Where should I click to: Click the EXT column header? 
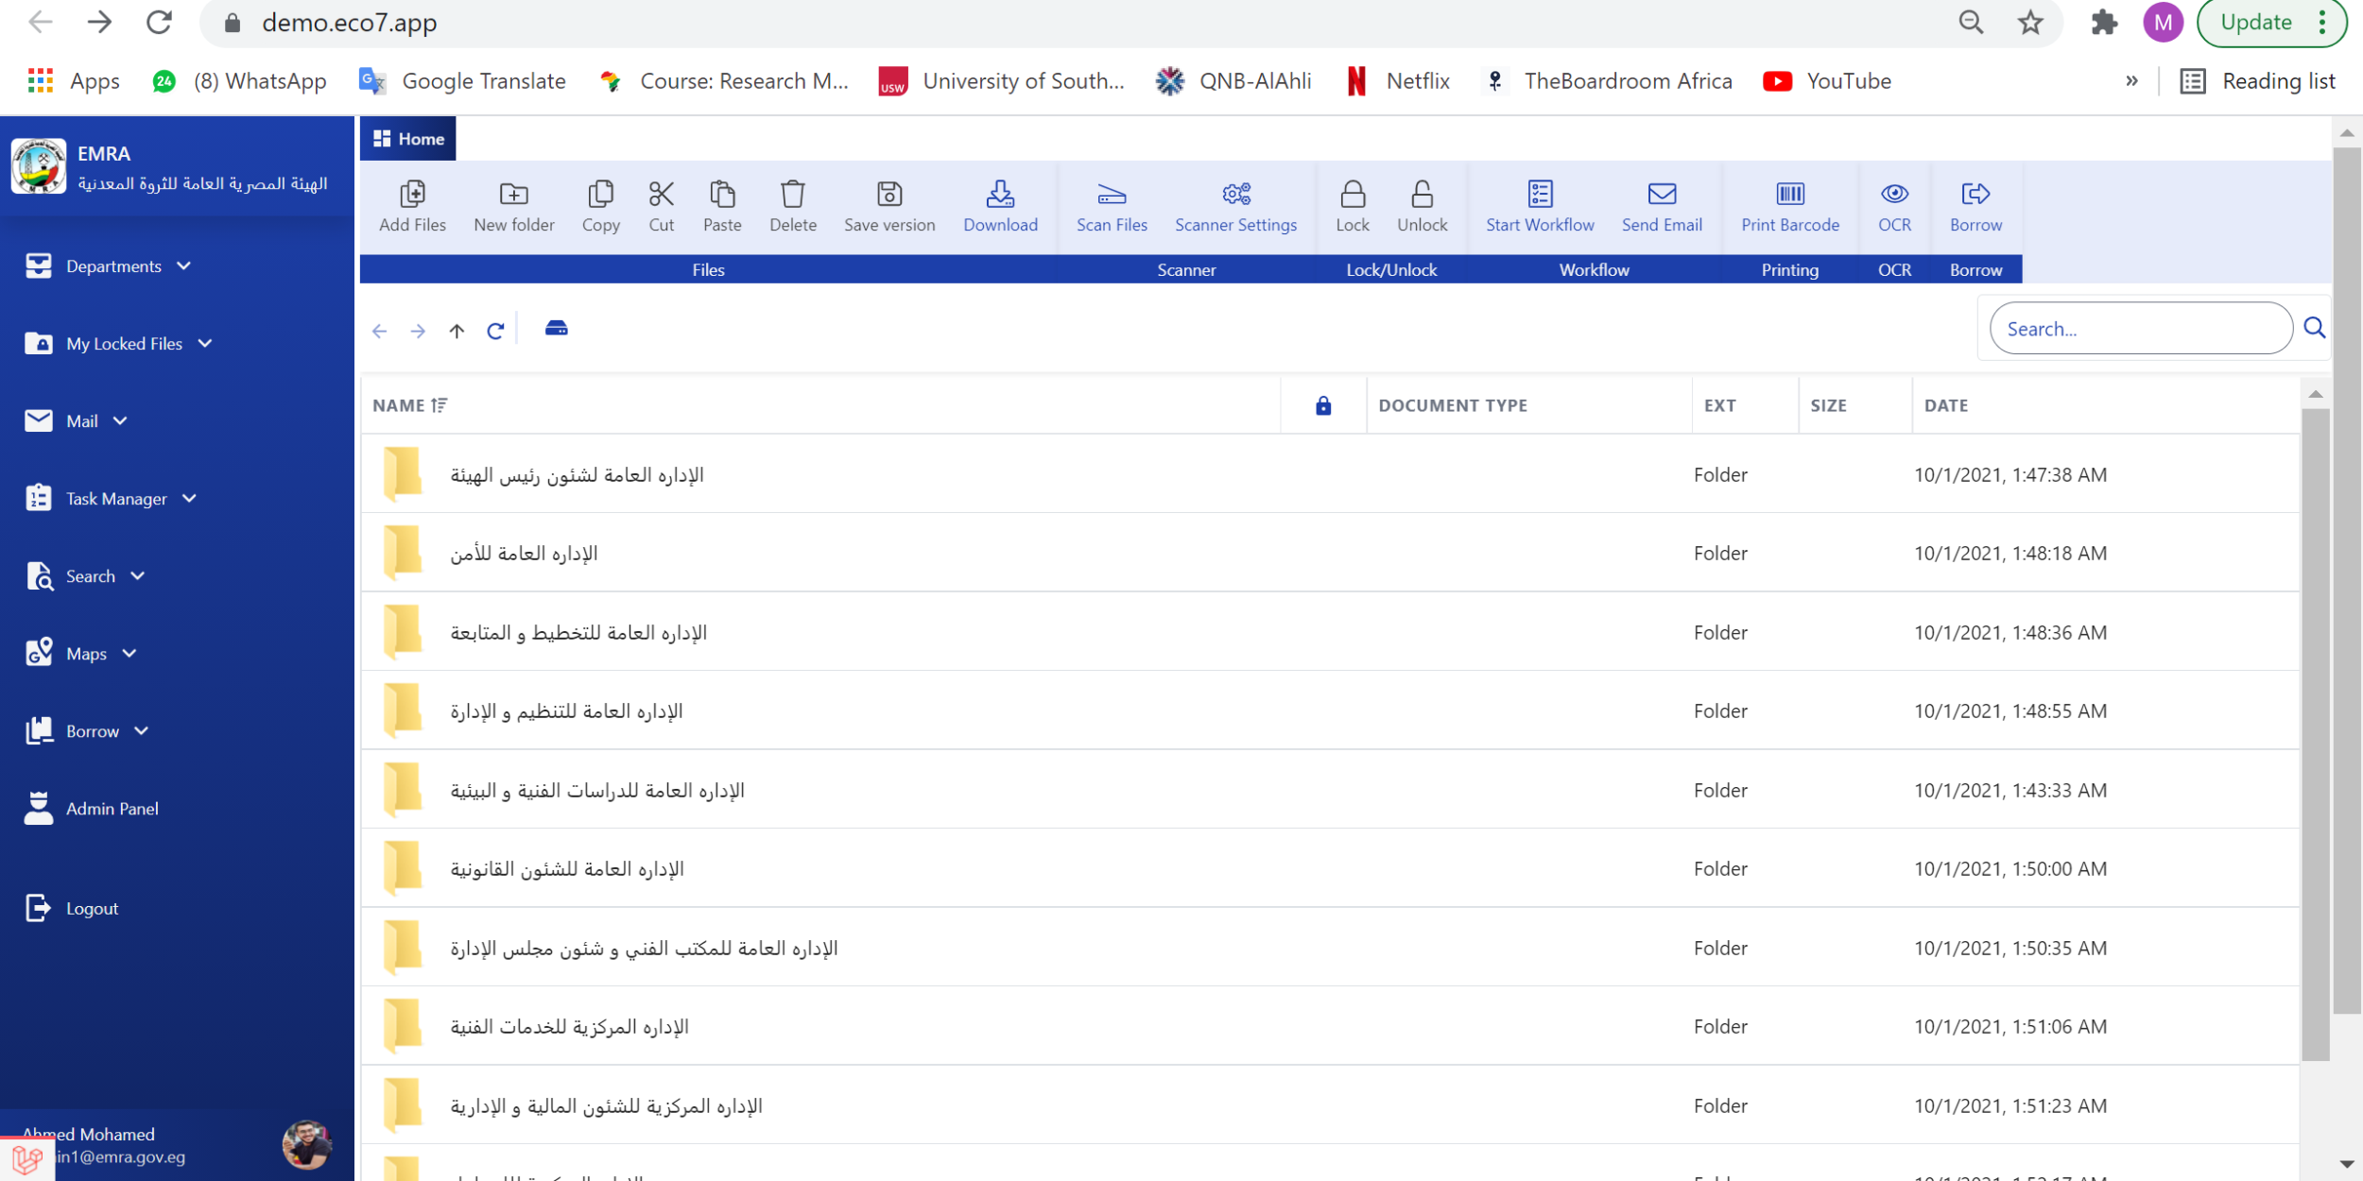coord(1719,405)
